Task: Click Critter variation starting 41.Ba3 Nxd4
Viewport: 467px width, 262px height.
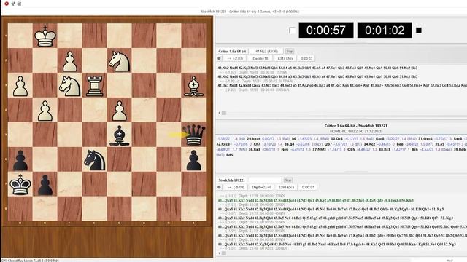Action: coord(342,85)
